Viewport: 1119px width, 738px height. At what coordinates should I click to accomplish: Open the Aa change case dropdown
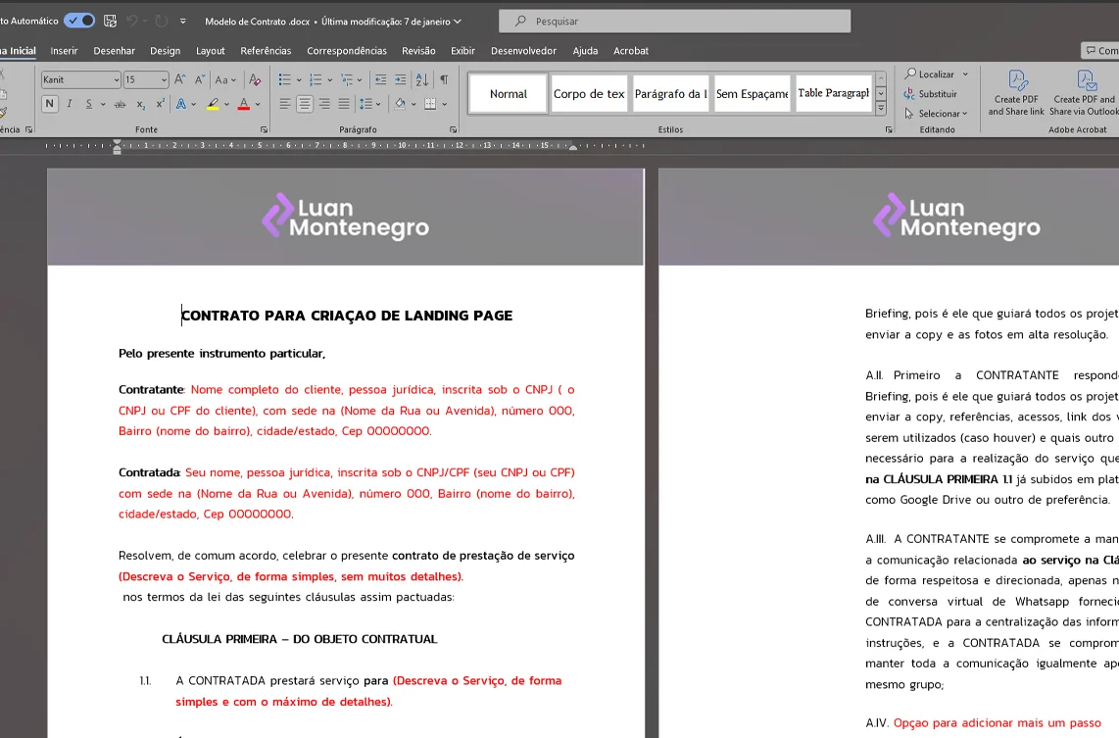pyautogui.click(x=225, y=79)
